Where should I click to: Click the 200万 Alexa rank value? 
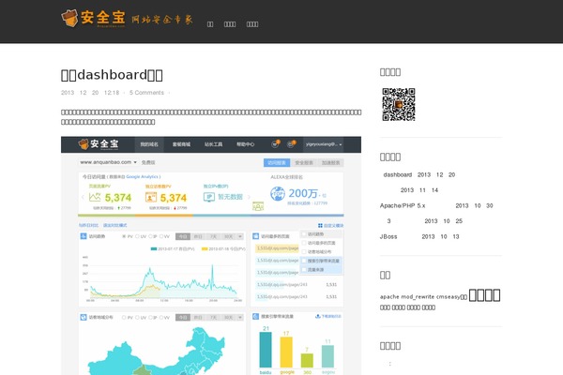click(303, 193)
